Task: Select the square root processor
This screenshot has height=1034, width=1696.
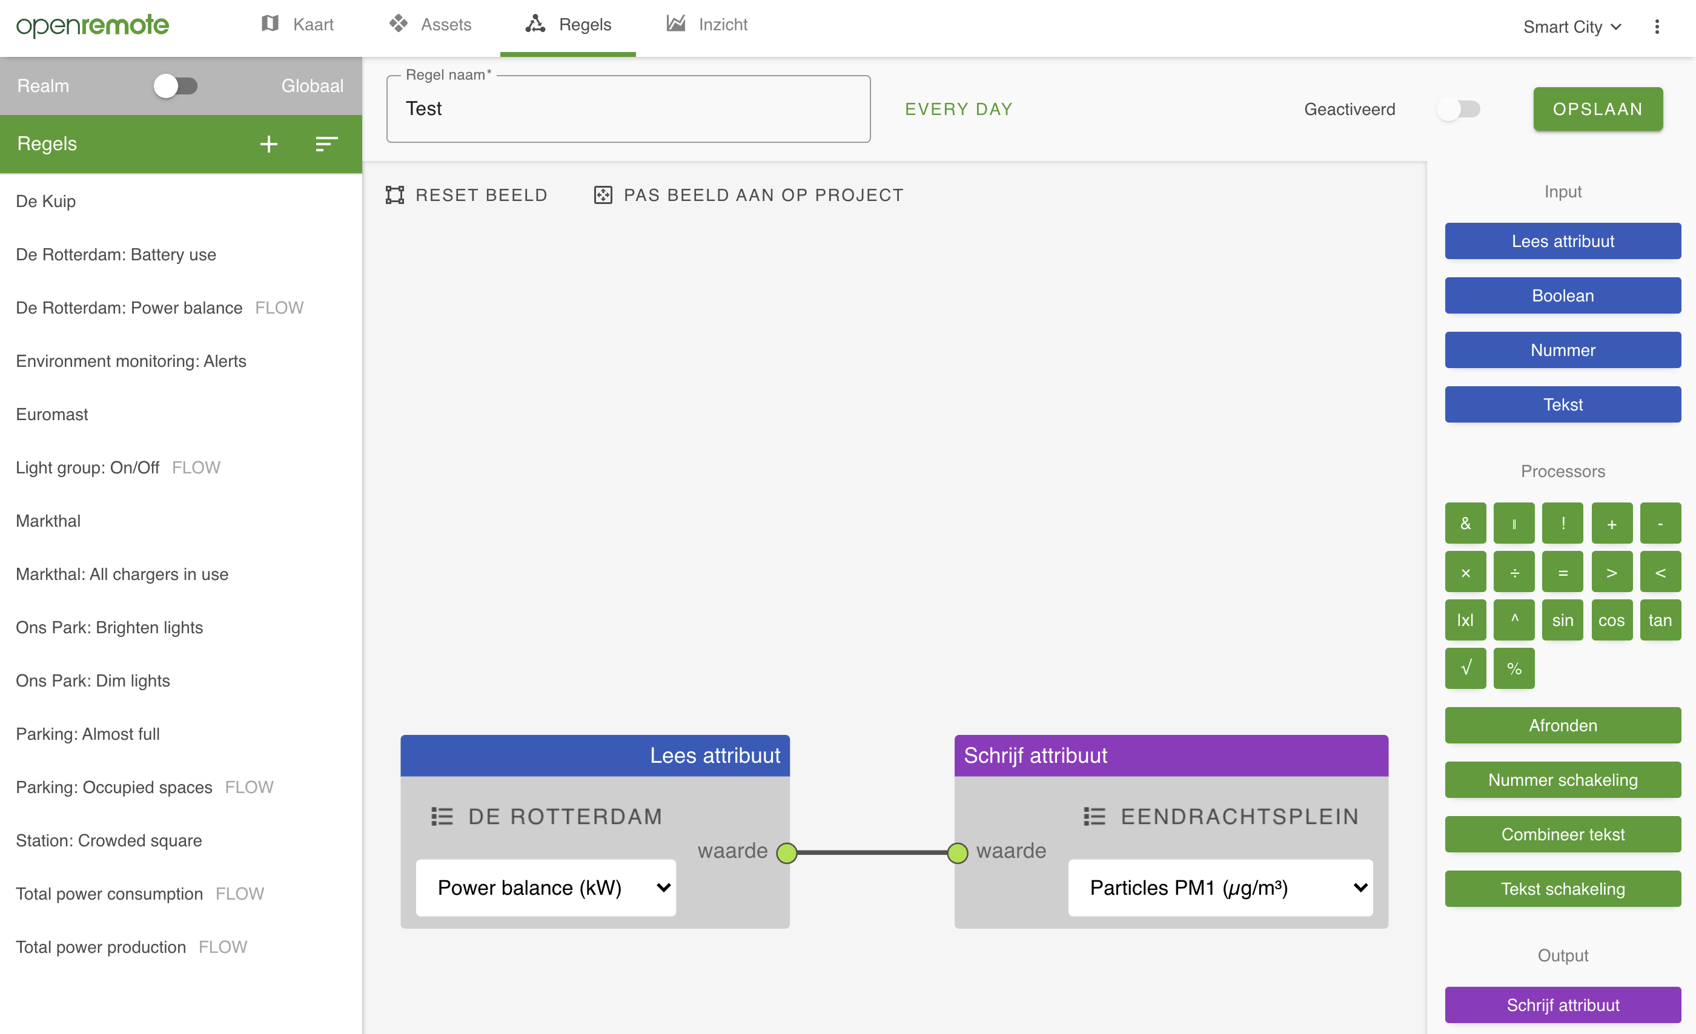Action: click(1465, 668)
